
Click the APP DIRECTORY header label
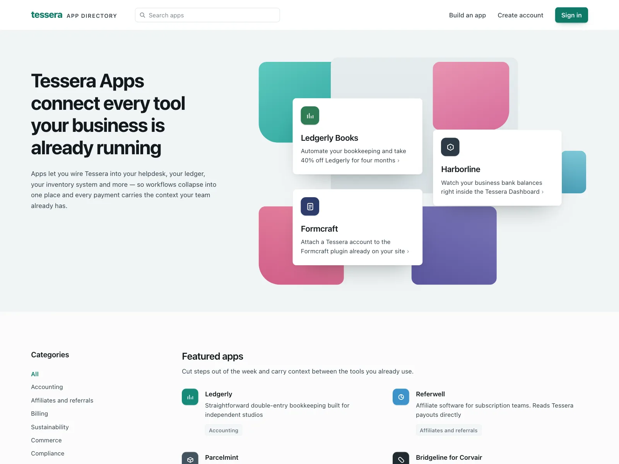tap(92, 16)
